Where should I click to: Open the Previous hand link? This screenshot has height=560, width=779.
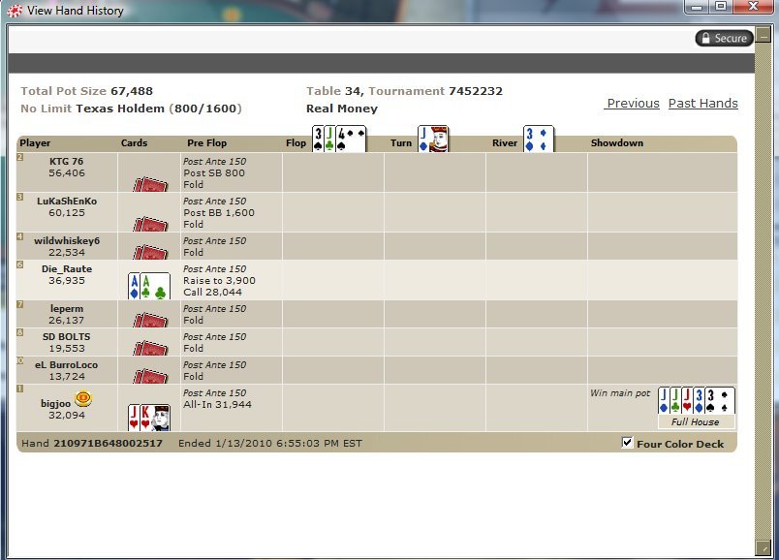click(633, 104)
